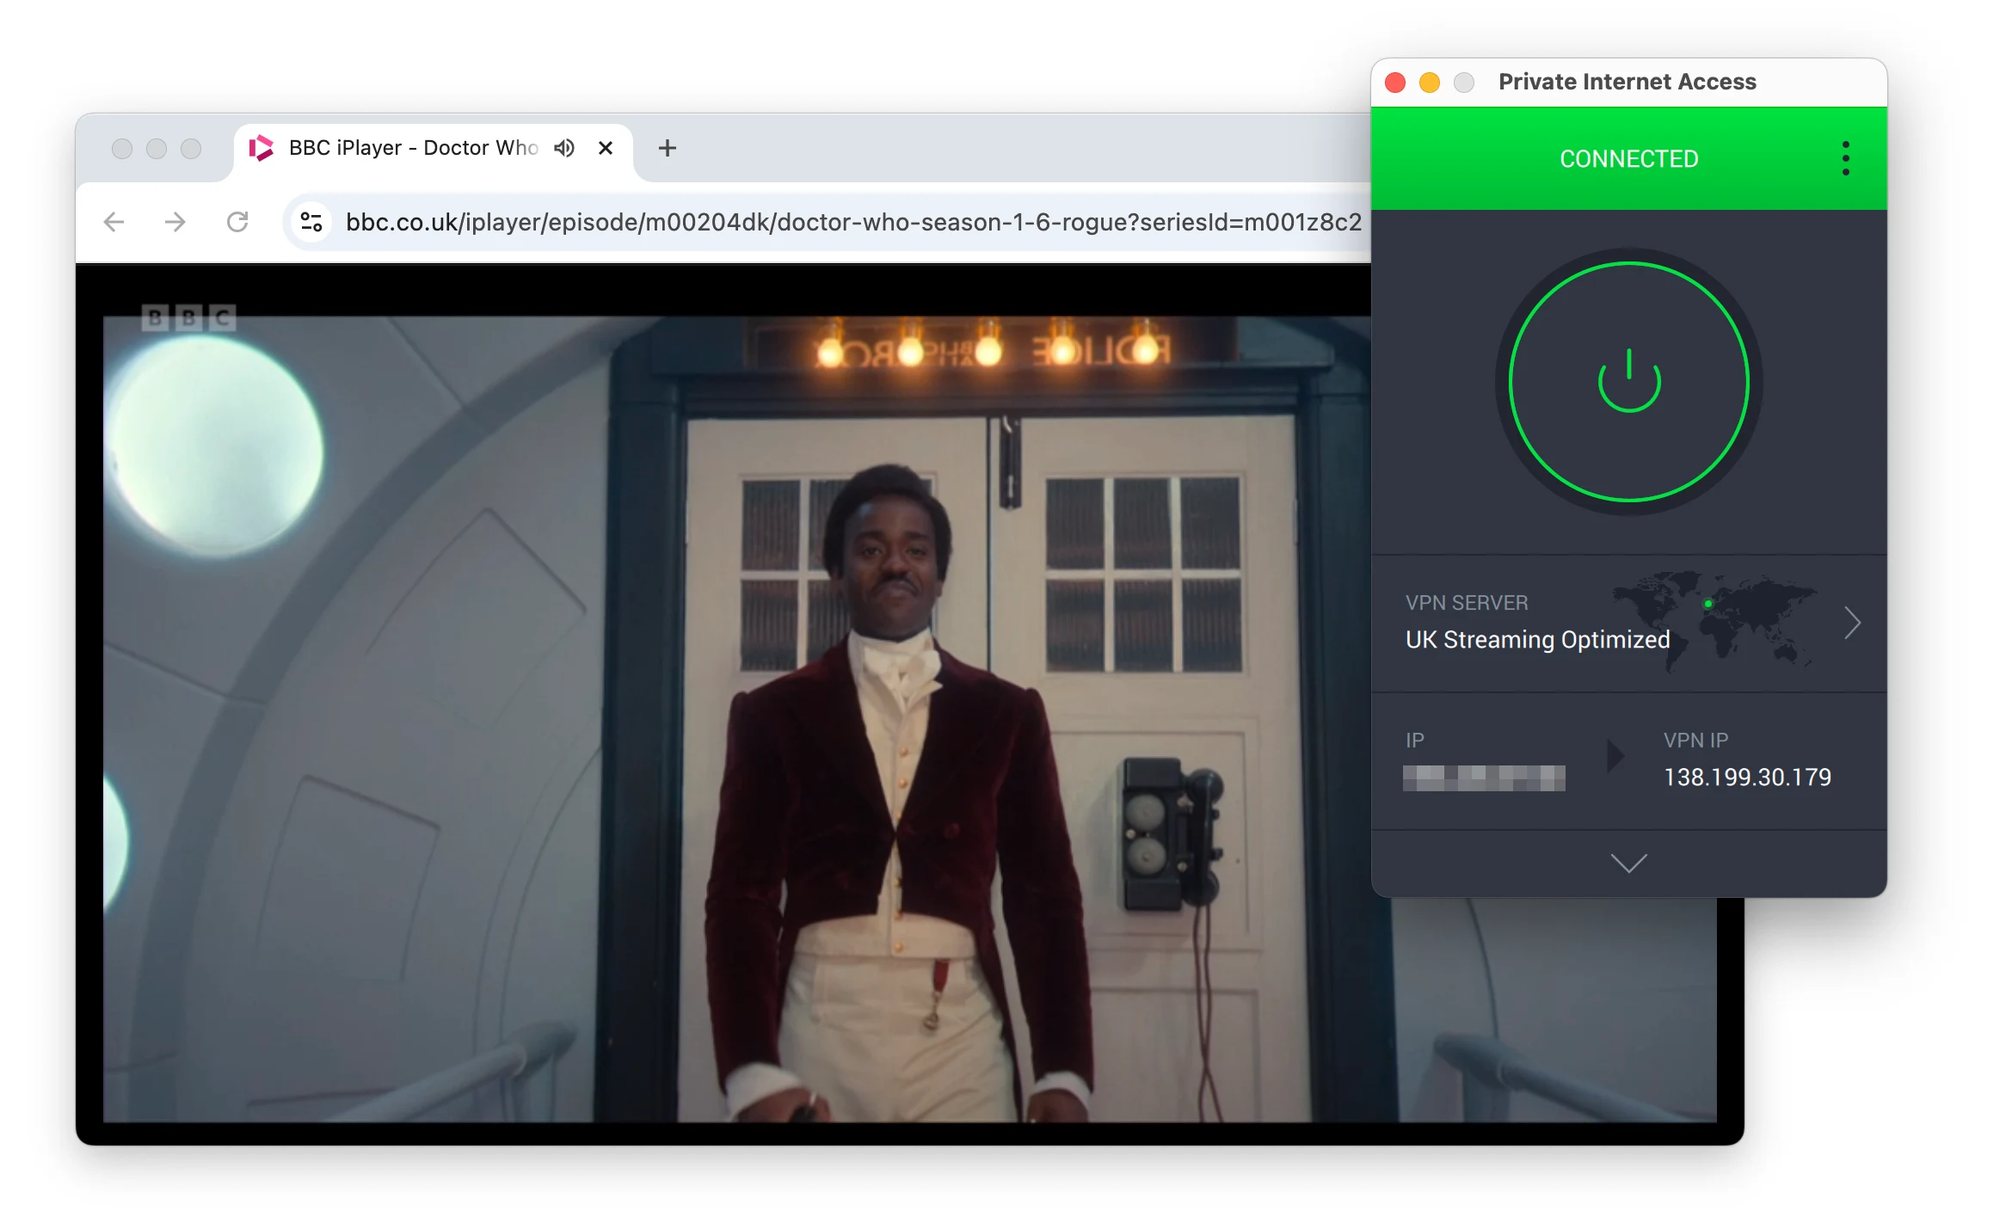This screenshot has height=1223, width=2006.
Task: Open a new browser tab
Action: click(667, 148)
